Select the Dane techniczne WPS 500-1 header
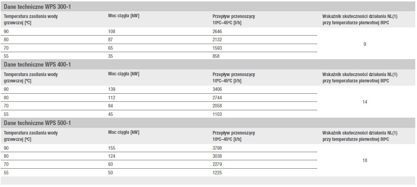This screenshot has height=187, width=417. tap(37, 123)
